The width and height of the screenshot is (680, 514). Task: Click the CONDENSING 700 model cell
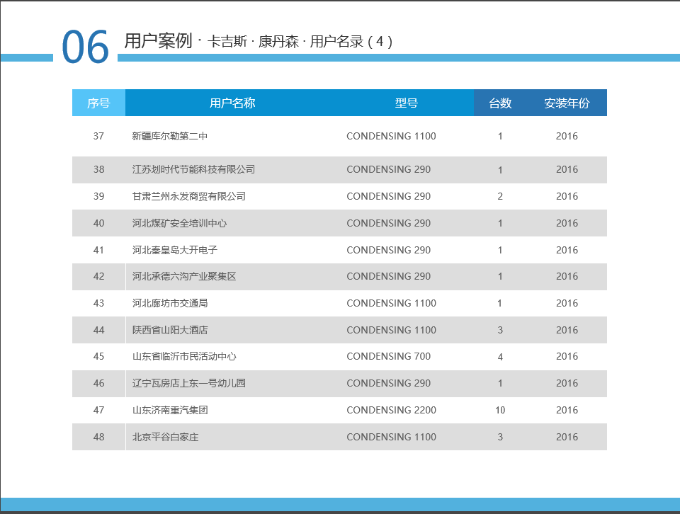click(x=389, y=356)
